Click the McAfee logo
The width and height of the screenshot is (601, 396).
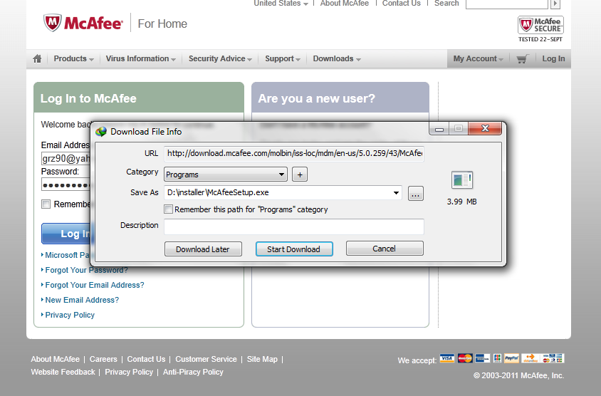[83, 23]
